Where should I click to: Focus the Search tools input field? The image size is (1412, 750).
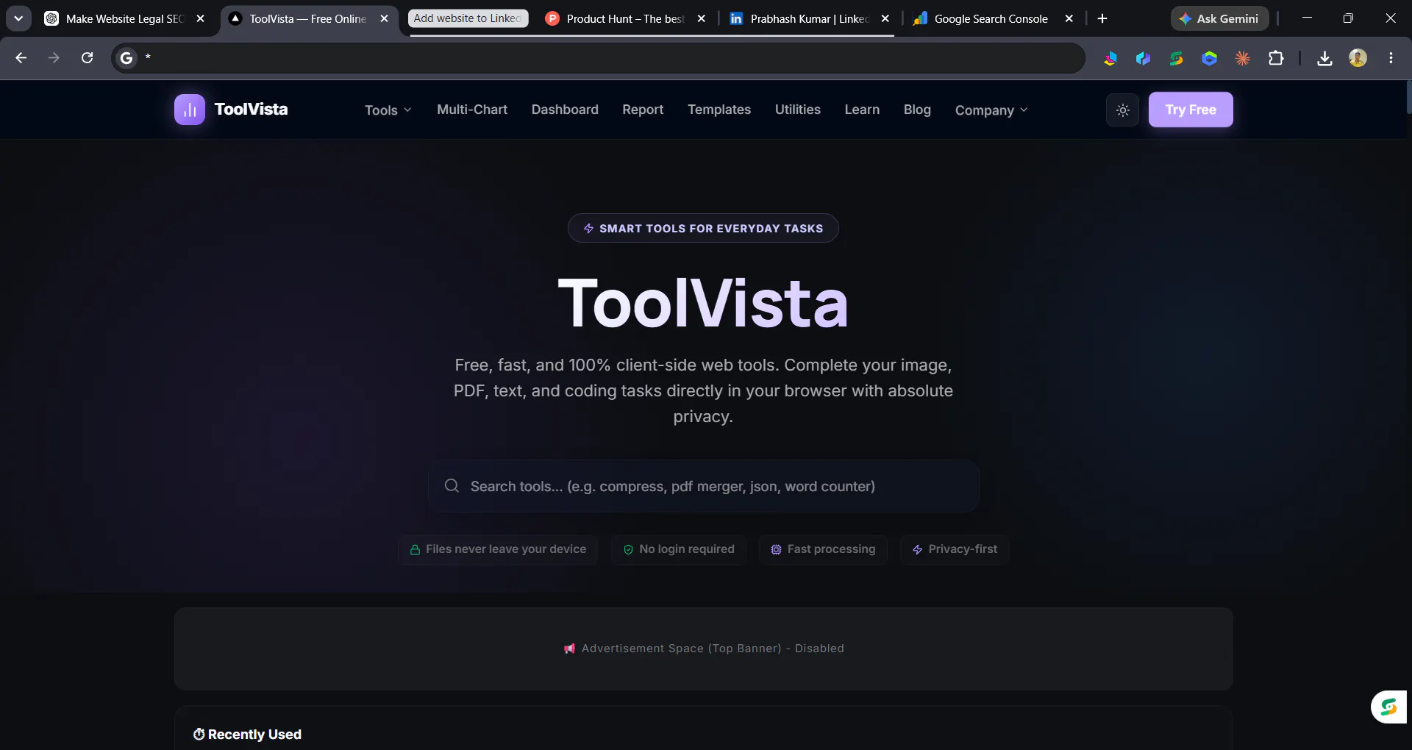point(704,486)
